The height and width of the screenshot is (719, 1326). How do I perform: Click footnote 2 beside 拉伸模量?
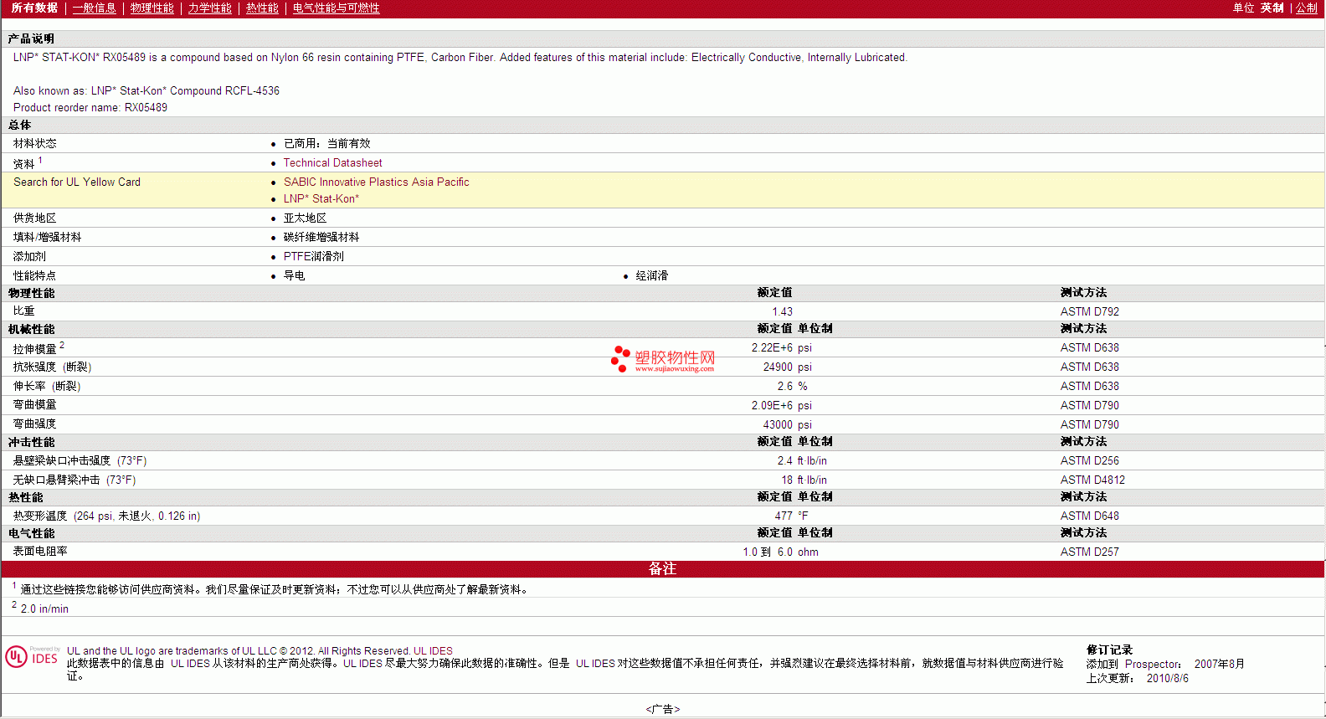tap(62, 345)
